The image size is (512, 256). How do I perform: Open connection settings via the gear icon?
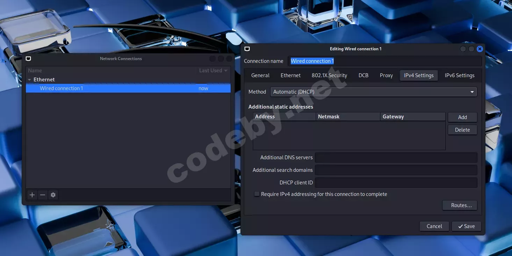click(53, 195)
